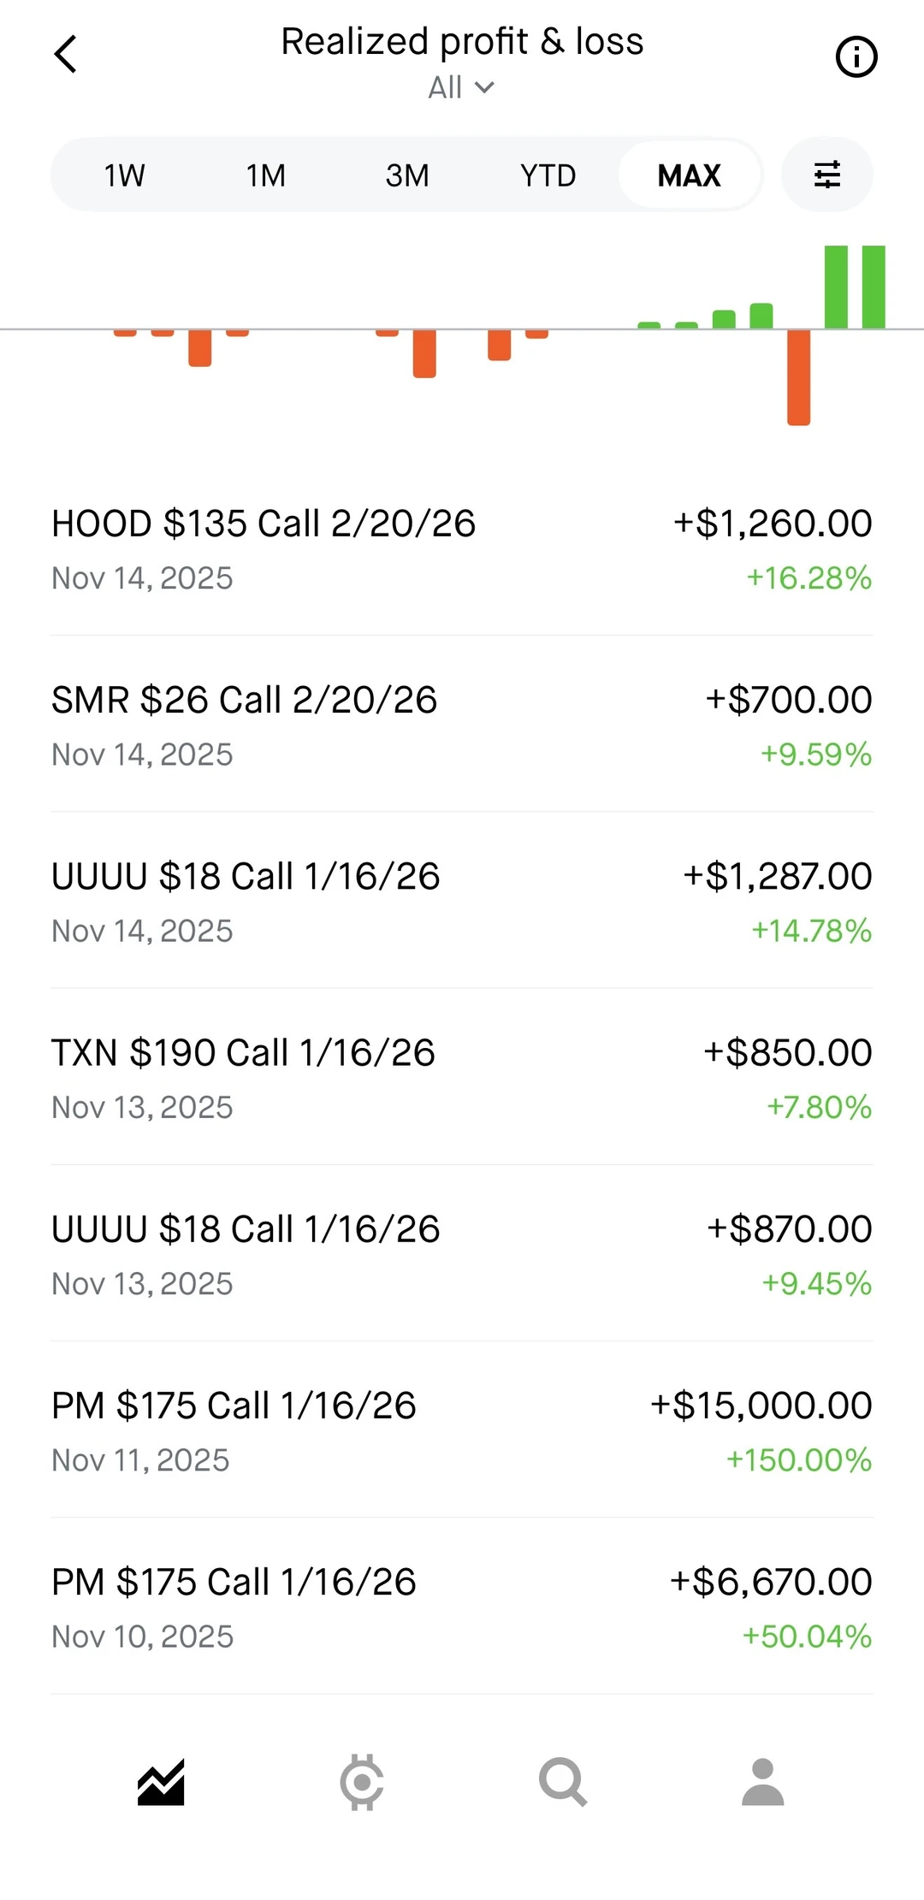Tap the back arrow icon

tap(66, 55)
